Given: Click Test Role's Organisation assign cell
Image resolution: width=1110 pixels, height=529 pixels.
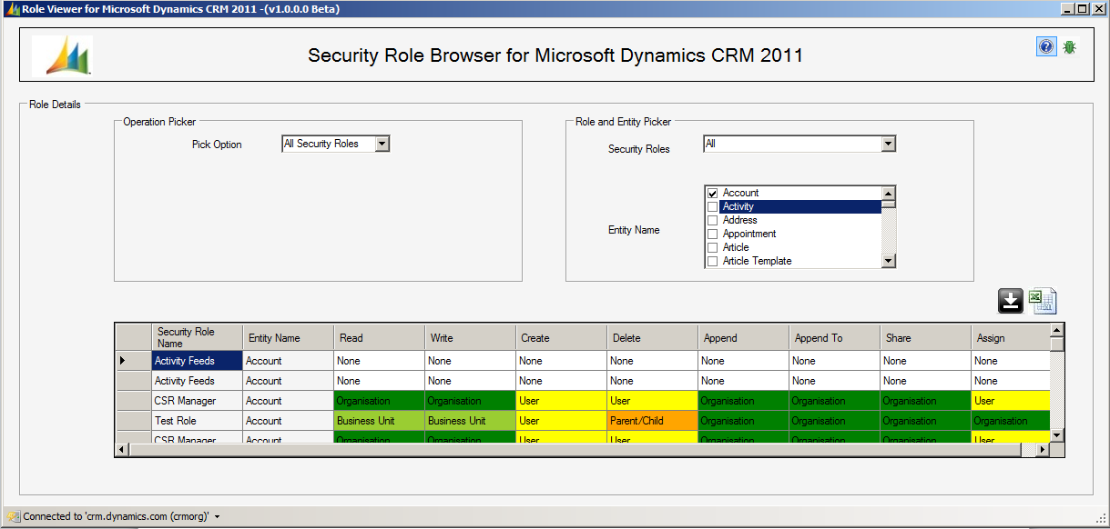Looking at the screenshot, I should 1010,421.
